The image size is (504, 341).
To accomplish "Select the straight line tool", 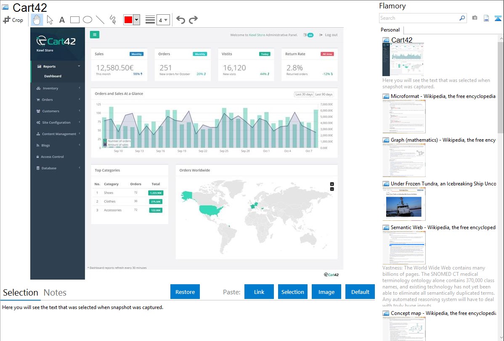I will click(x=100, y=20).
